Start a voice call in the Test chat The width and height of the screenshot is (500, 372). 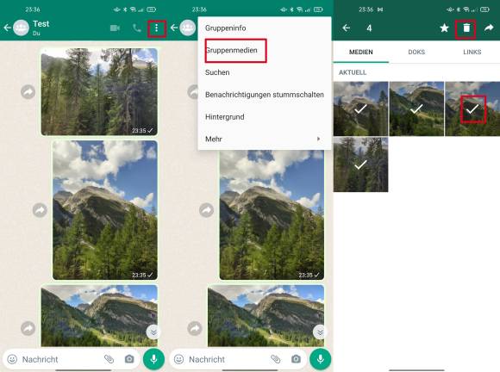point(137,28)
